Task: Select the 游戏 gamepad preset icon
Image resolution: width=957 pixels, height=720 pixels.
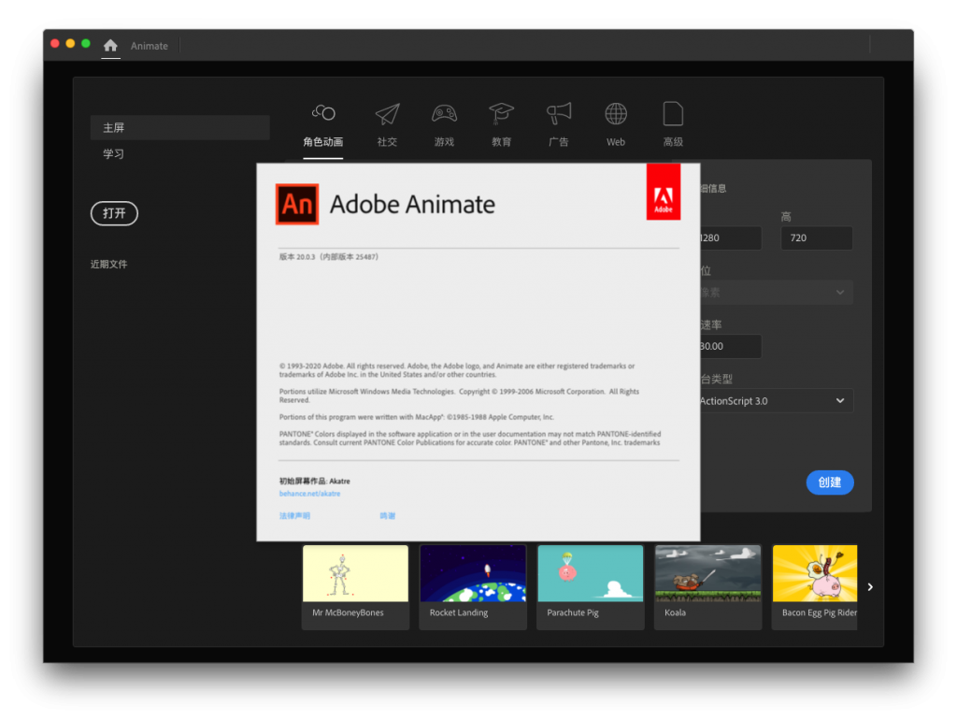Action: tap(444, 113)
